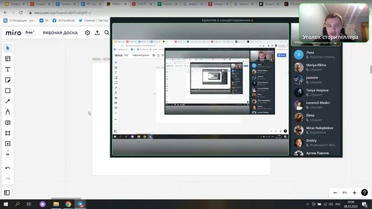Open the clock and date in taskbar

click(x=350, y=204)
